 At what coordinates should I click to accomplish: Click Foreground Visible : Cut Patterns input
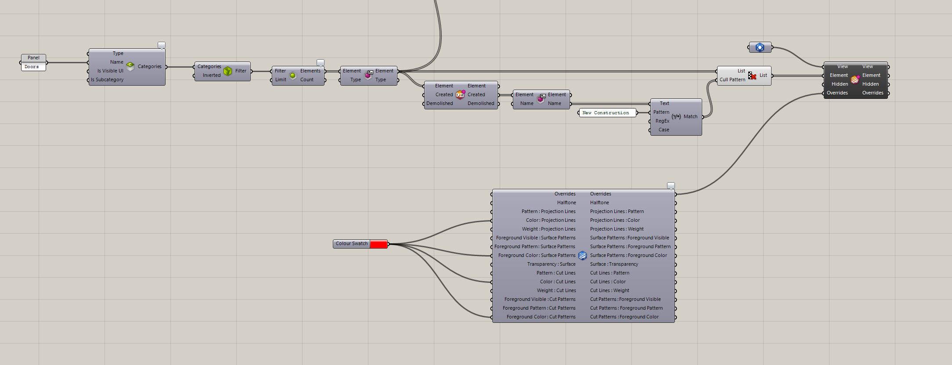(x=540, y=299)
